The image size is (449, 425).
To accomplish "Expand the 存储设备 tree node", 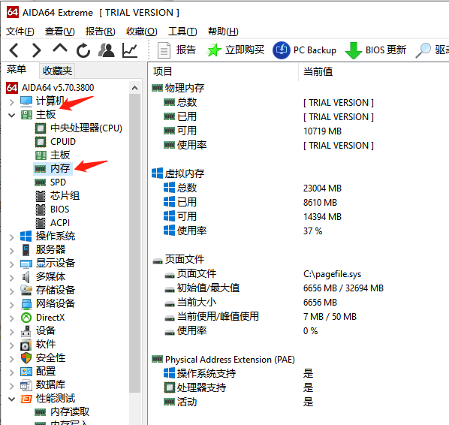I will [12, 291].
